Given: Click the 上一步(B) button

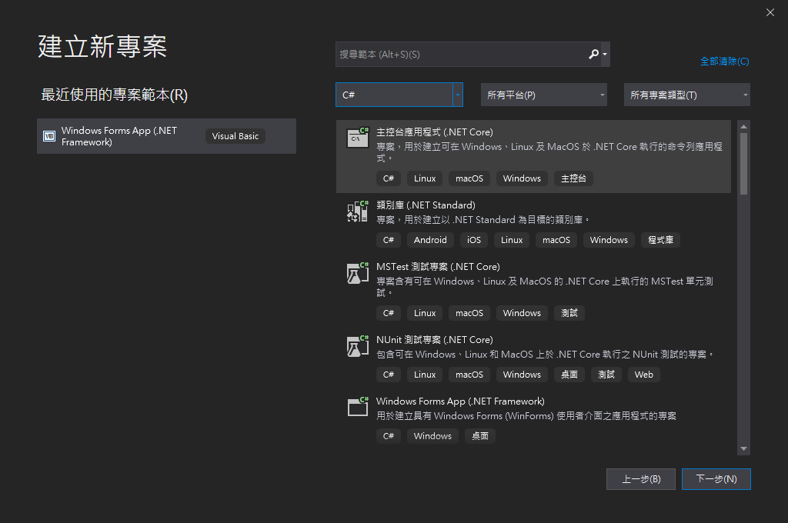Looking at the screenshot, I should click(x=641, y=479).
